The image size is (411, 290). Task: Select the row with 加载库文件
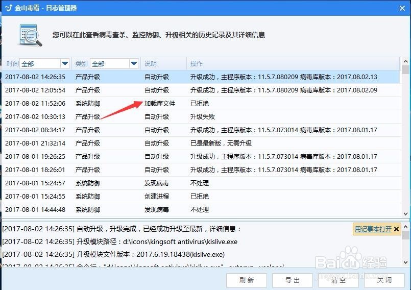[201, 103]
